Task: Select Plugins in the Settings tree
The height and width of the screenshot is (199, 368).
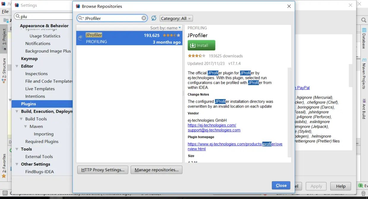Action: pyautogui.click(x=42, y=104)
